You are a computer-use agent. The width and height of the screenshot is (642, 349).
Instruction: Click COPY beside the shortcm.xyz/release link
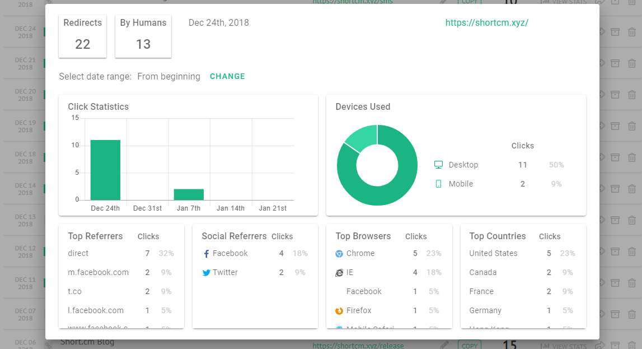[470, 345]
